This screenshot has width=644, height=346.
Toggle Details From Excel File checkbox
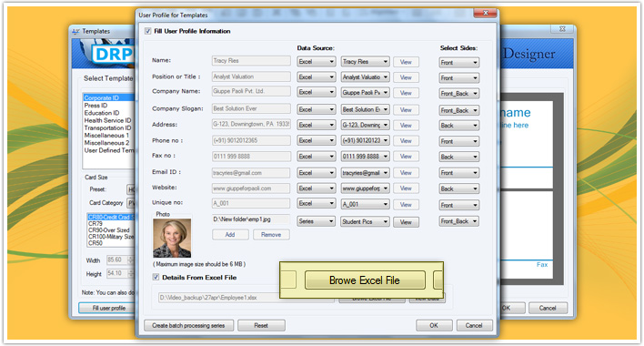point(156,278)
